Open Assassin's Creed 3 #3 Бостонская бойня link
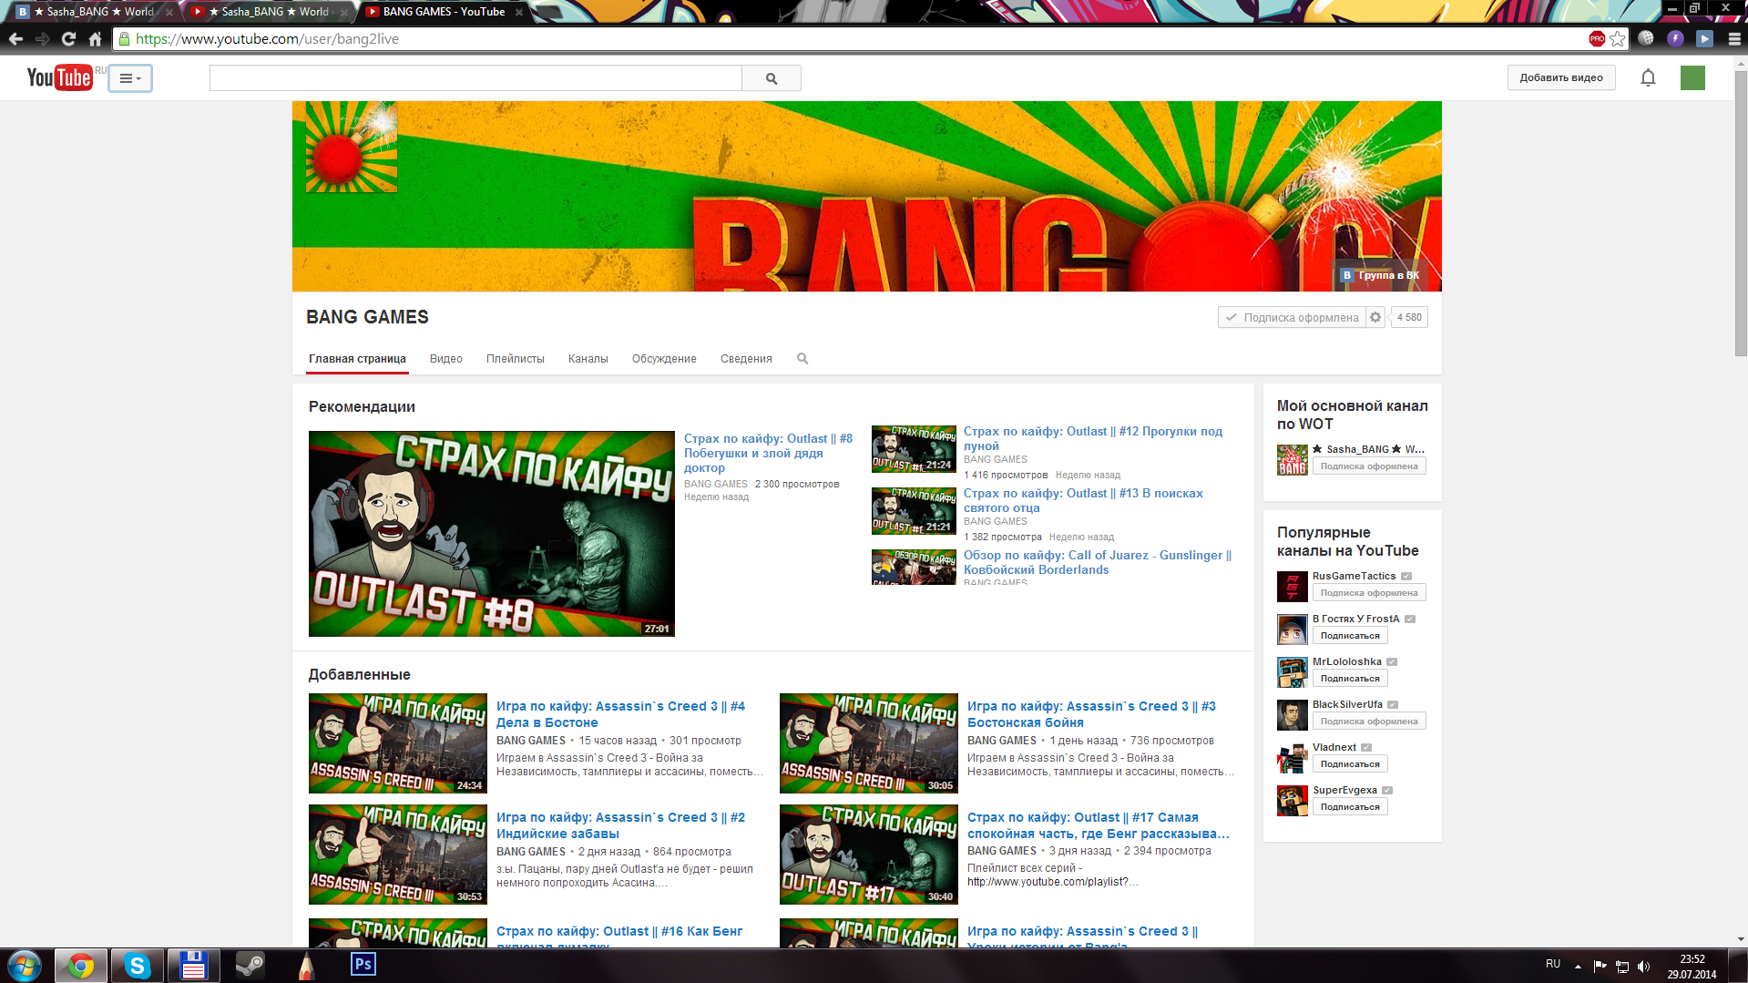The width and height of the screenshot is (1748, 983). pyautogui.click(x=1091, y=714)
